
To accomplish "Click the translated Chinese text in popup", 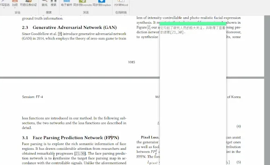I will coord(192,30).
